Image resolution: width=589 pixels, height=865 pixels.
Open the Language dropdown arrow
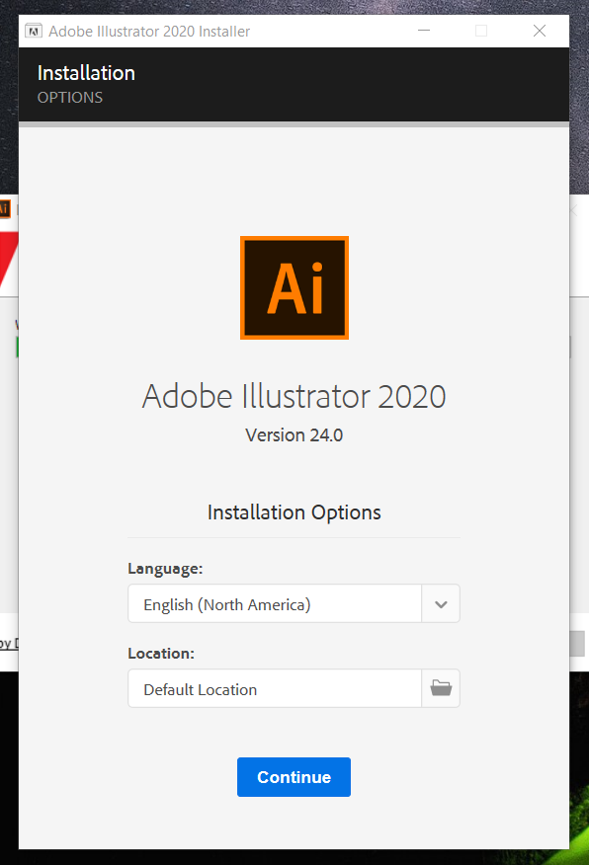click(x=441, y=604)
